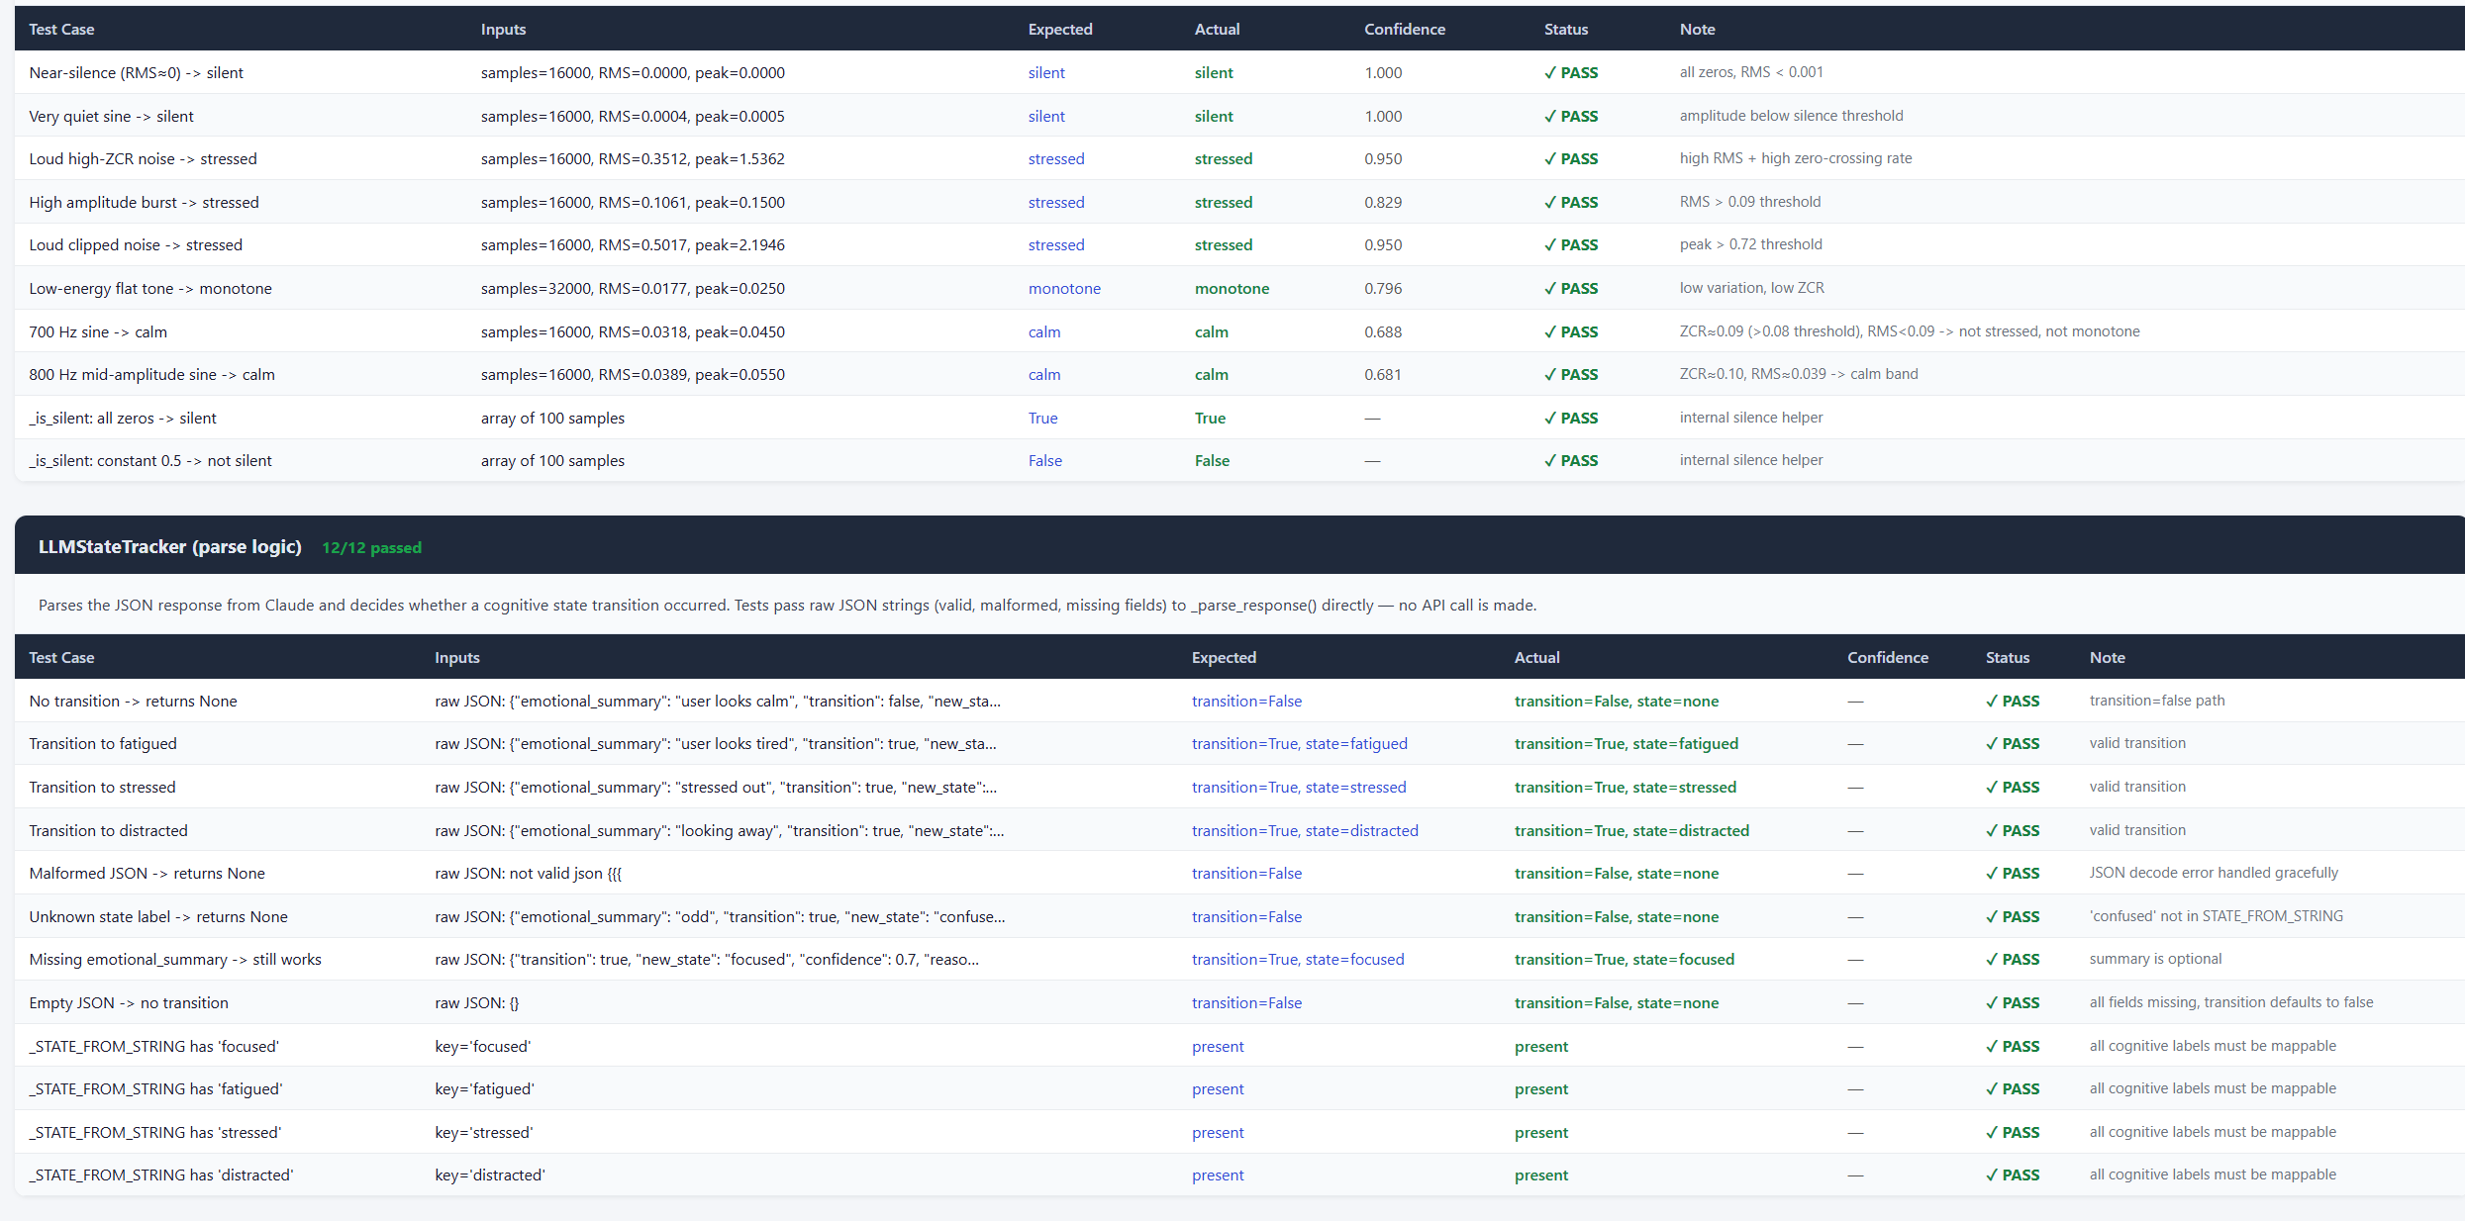Click PASS mark for Transition to fatigued

click(x=2012, y=744)
